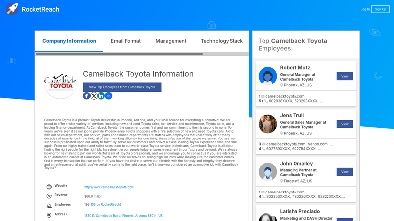Open the Technology Stack tab
The width and height of the screenshot is (394, 221).
coord(222,41)
